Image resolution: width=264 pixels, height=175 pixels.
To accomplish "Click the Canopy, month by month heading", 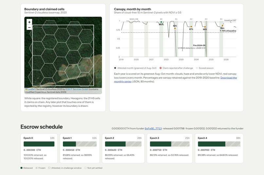I will click(133, 9).
